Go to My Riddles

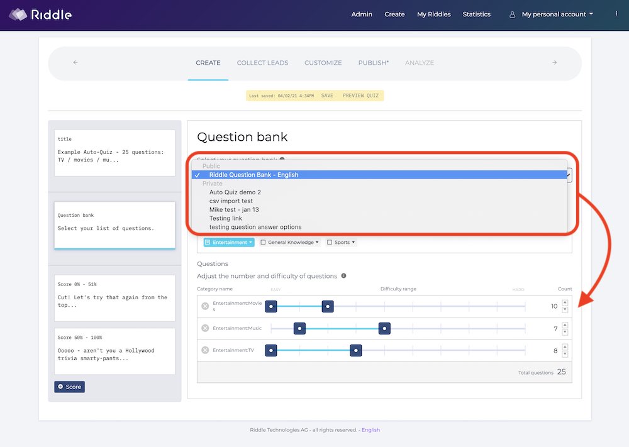tap(433, 14)
